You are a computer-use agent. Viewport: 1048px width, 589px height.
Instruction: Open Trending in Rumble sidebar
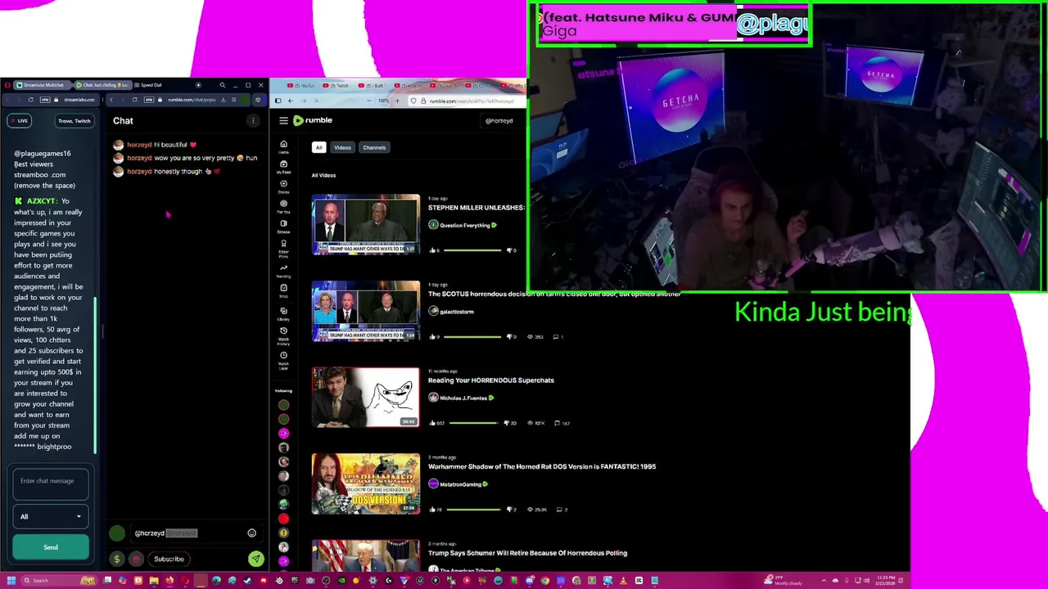pyautogui.click(x=283, y=270)
